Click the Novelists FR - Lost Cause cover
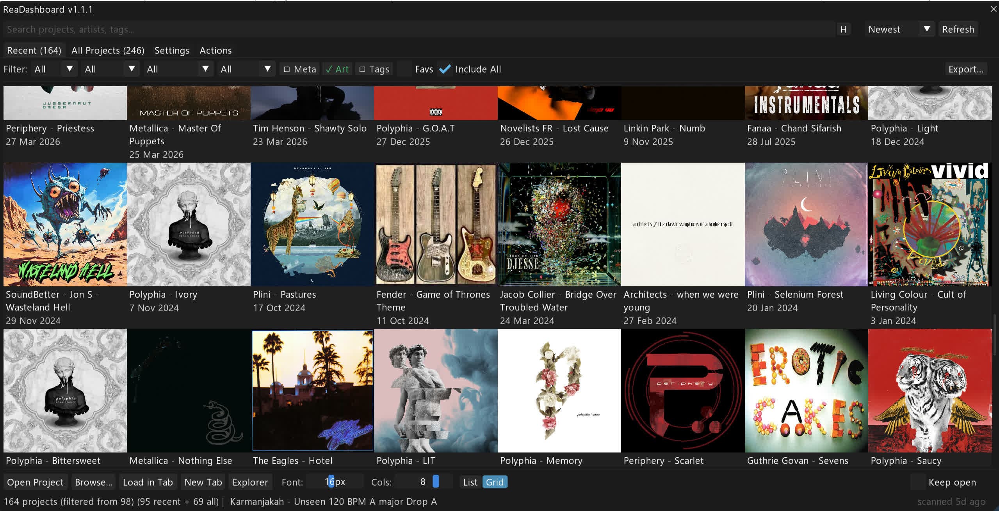 559,103
